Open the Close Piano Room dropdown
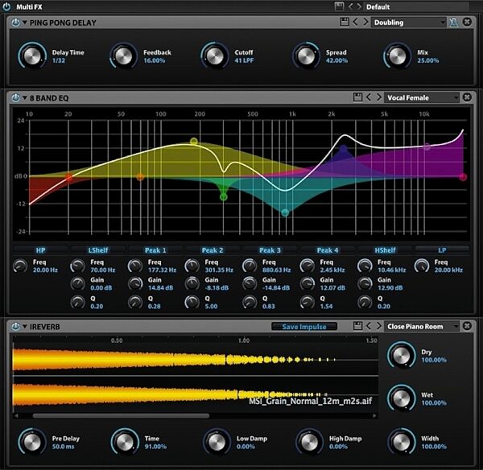The width and height of the screenshot is (483, 470). [422, 326]
